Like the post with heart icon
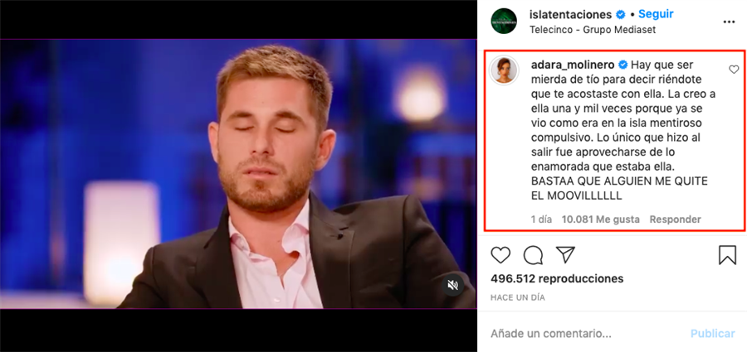747x352 pixels. pos(500,255)
